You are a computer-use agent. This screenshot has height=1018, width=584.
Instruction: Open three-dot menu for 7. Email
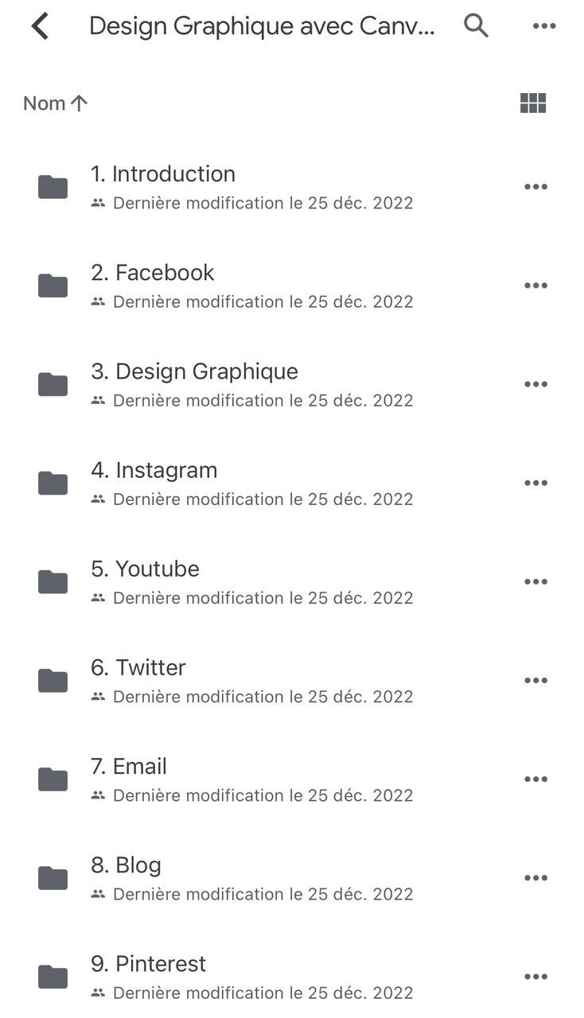[x=535, y=779]
